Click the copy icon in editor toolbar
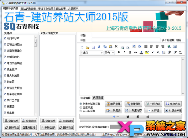Image resolution: width=188 pixels, height=138 pixels. (x=105, y=46)
